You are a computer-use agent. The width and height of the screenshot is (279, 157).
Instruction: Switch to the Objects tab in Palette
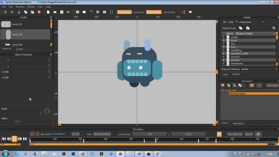coord(236,74)
